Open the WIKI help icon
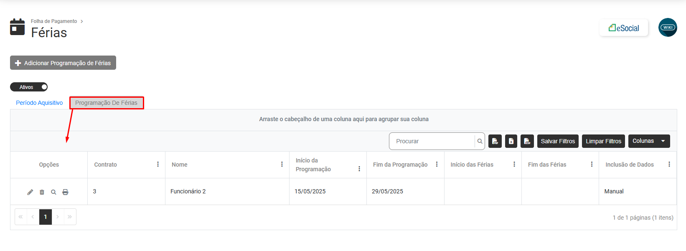Viewport: 686px width, 251px height. pyautogui.click(x=668, y=28)
